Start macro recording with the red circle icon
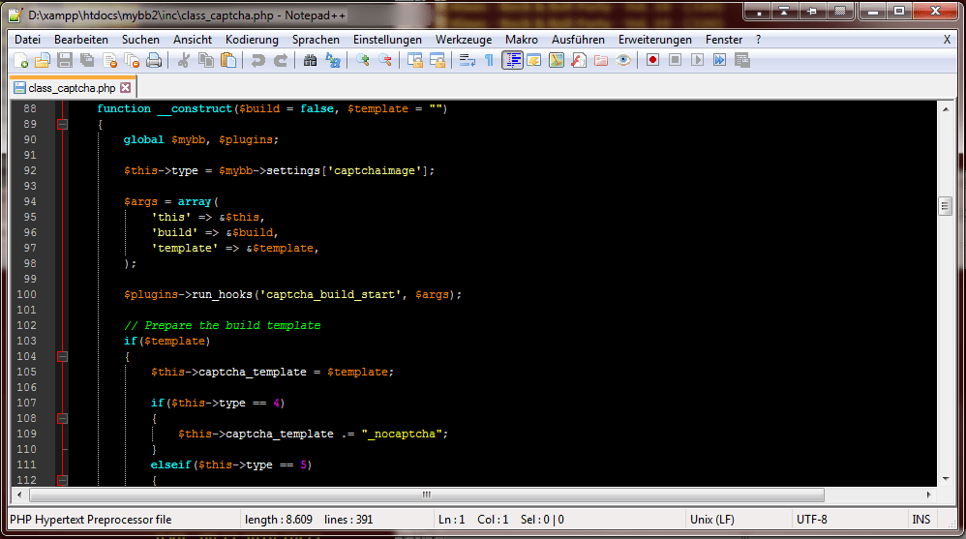The image size is (966, 539). coord(653,60)
